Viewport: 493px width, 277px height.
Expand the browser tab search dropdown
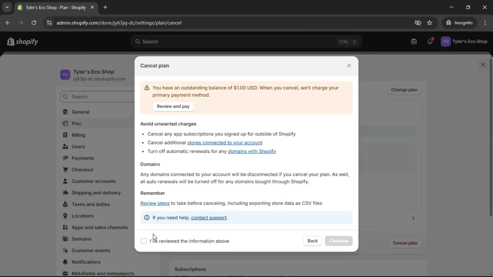(7, 7)
